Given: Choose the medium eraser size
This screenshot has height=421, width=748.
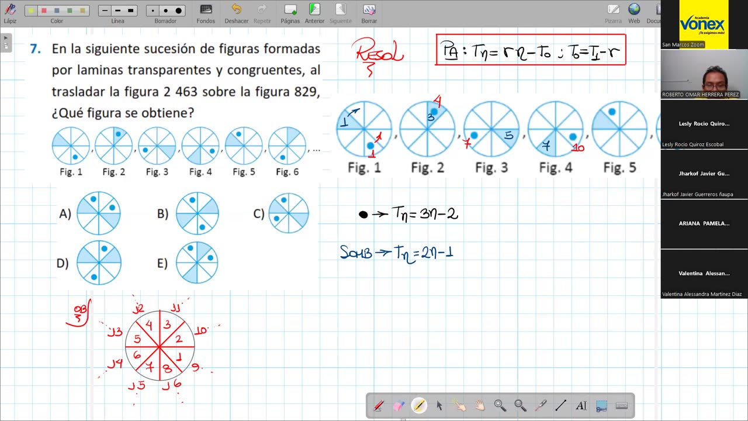Looking at the screenshot, I should click(165, 11).
